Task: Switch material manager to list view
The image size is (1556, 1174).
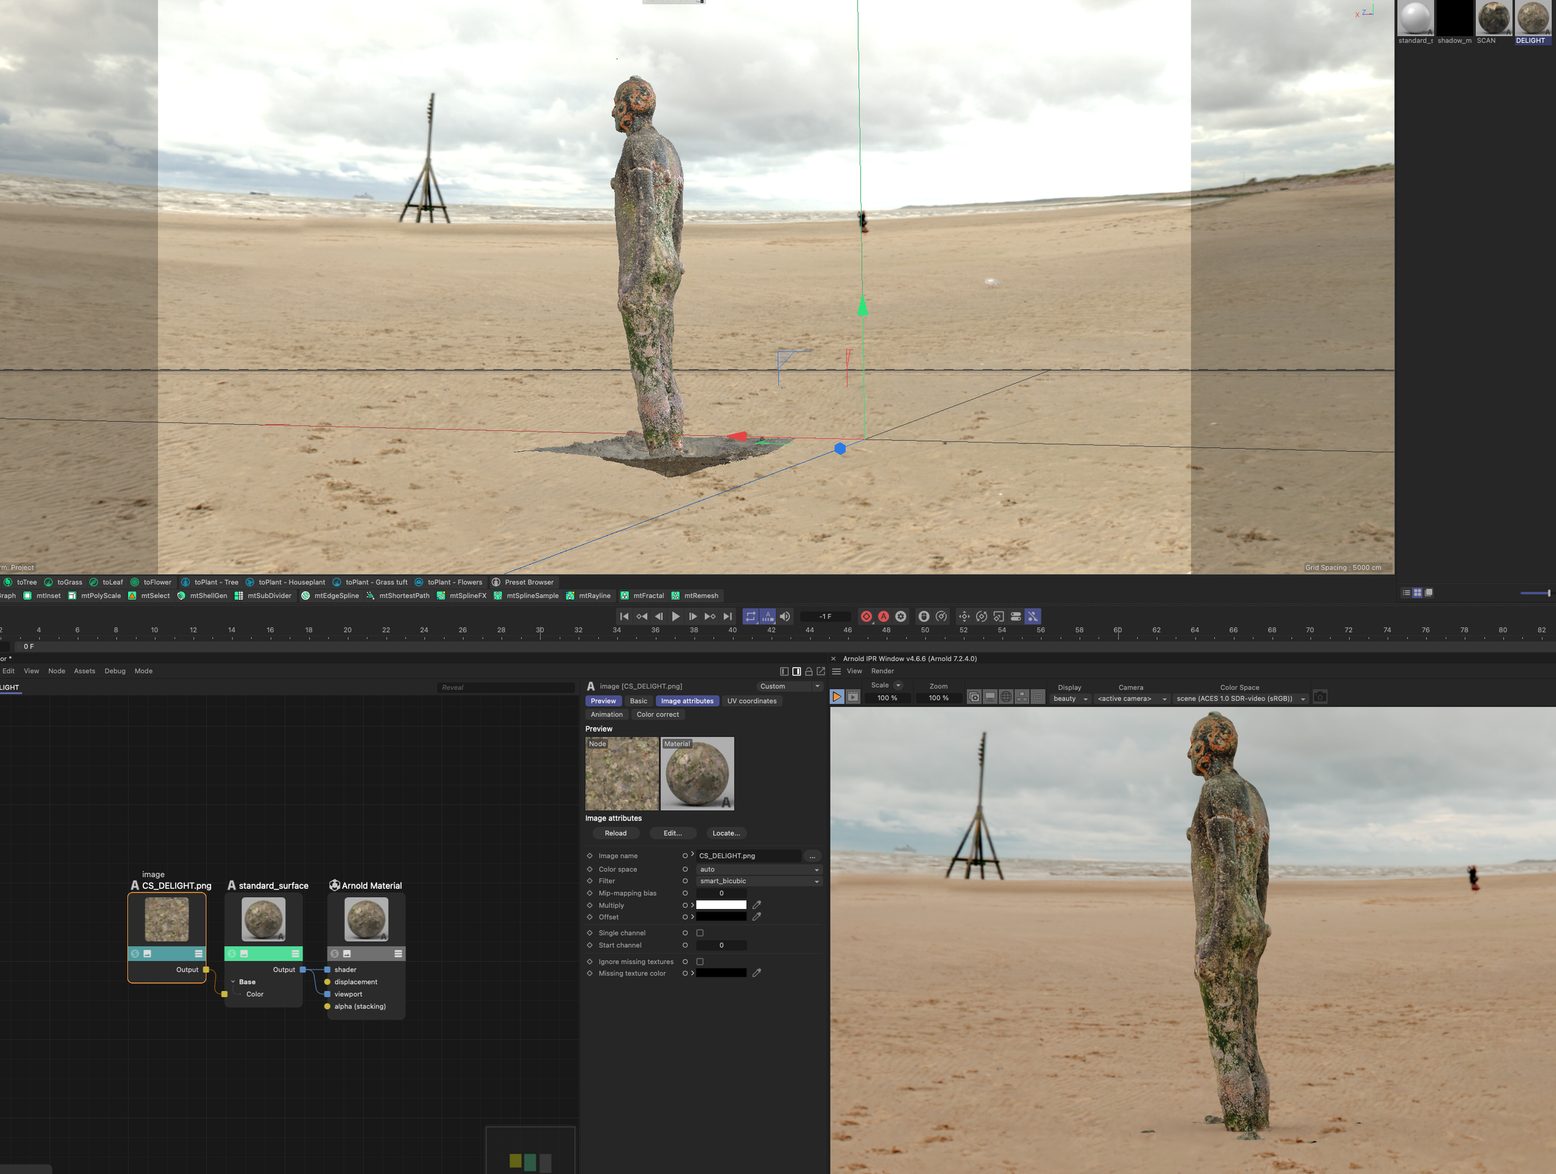Action: tap(1406, 593)
